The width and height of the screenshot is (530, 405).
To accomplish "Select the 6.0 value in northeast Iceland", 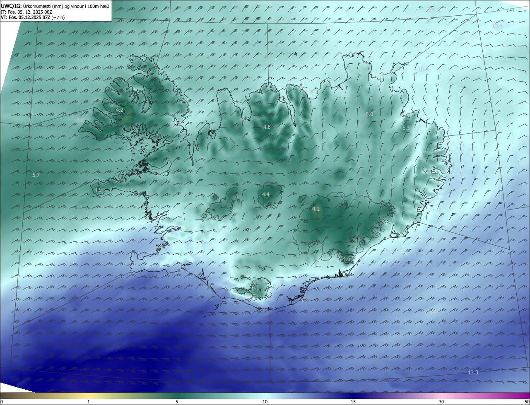I will click(x=369, y=114).
